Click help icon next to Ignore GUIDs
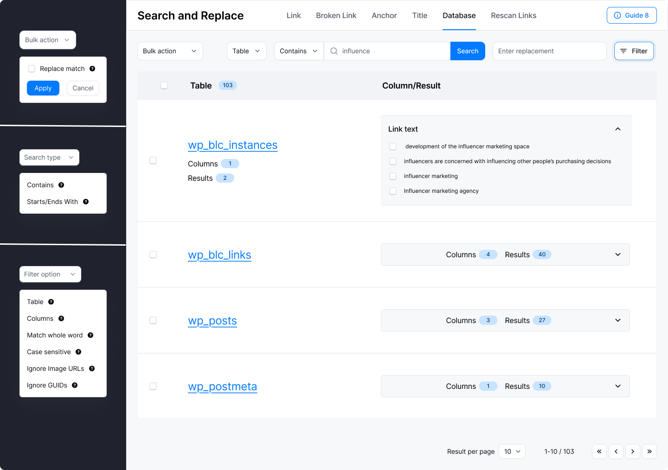 (x=75, y=385)
